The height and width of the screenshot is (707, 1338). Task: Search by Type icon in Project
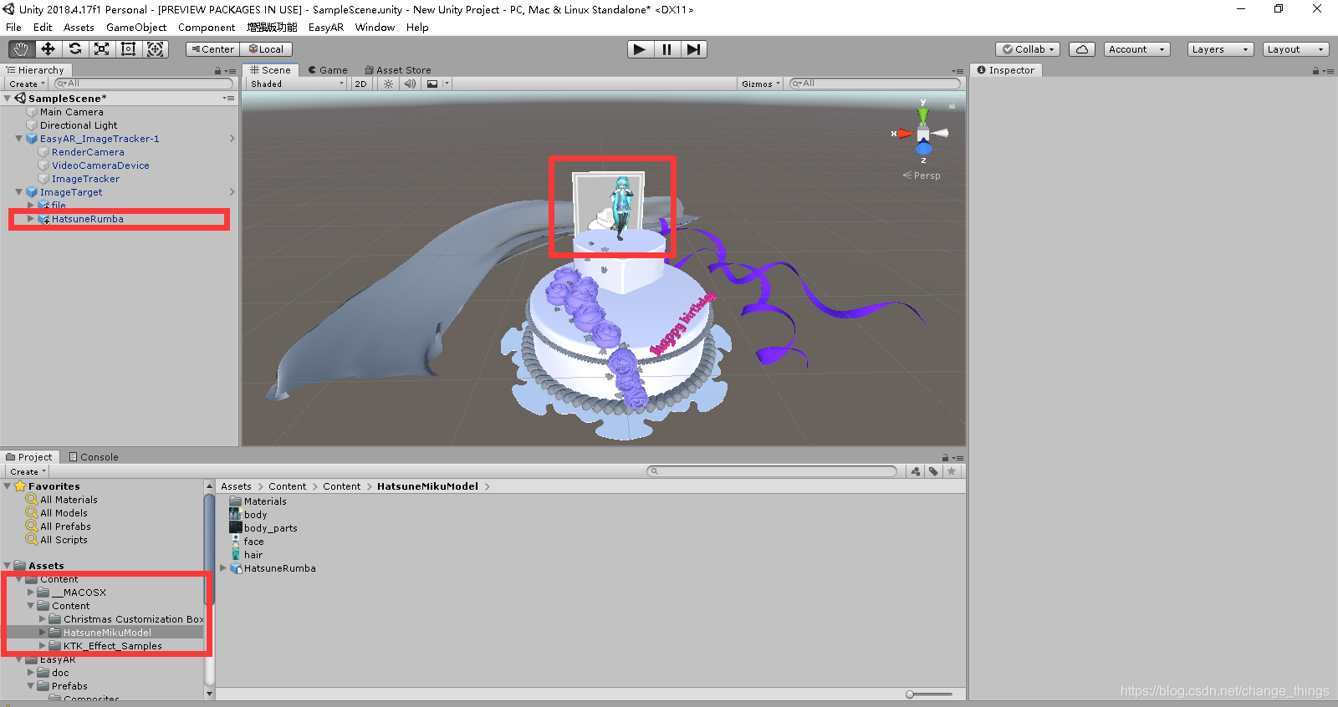[x=916, y=471]
